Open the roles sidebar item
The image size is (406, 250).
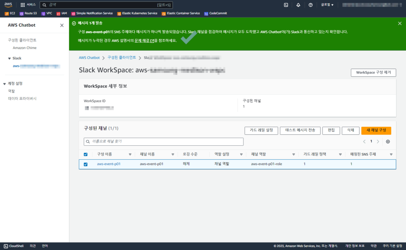tap(11, 91)
